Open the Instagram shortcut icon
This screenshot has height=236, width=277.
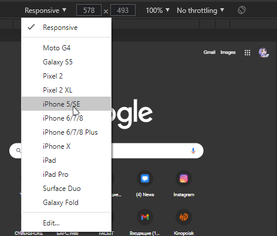click(184, 179)
